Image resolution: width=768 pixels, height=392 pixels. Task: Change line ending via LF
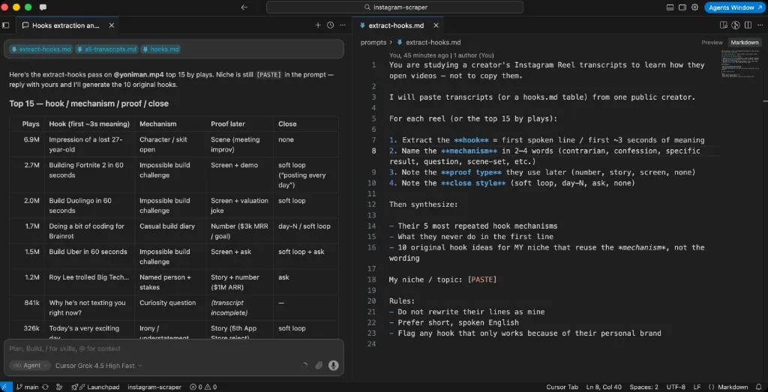[x=697, y=387]
